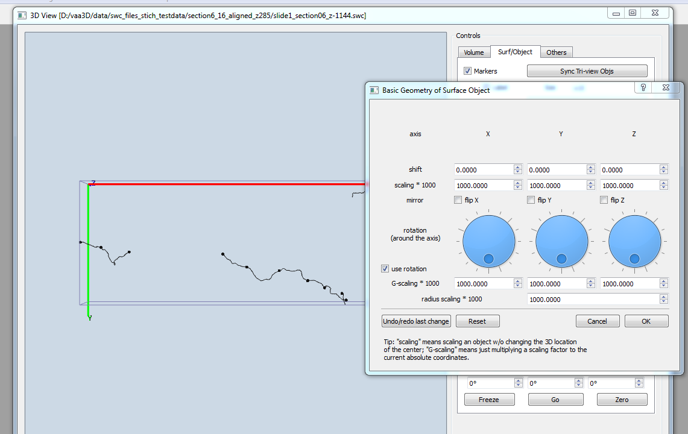Screen dimensions: 688x434
Task: Click the X shift spinbox arrows
Action: [518, 170]
